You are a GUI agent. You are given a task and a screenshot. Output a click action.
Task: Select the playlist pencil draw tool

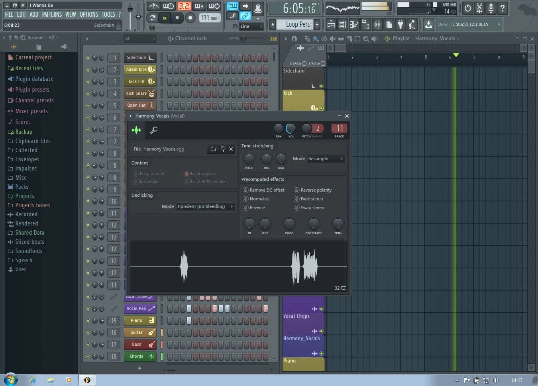307,39
